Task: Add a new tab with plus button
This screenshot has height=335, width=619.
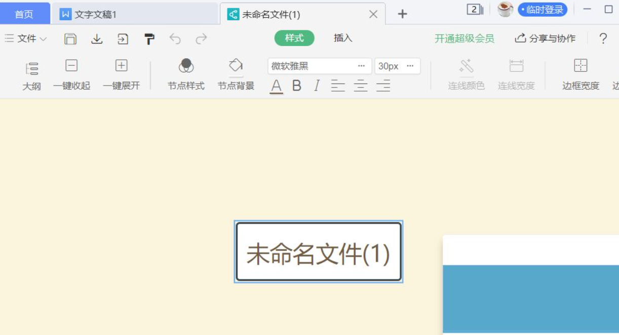Action: tap(402, 14)
